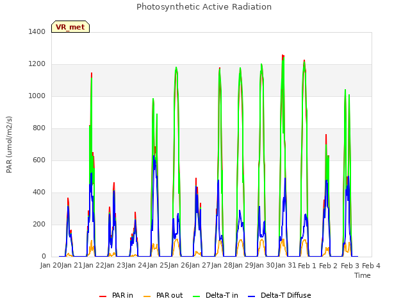Screen dimensions: 410x308
Task: Select the PAR out legend label
Action: [x=169, y=295]
